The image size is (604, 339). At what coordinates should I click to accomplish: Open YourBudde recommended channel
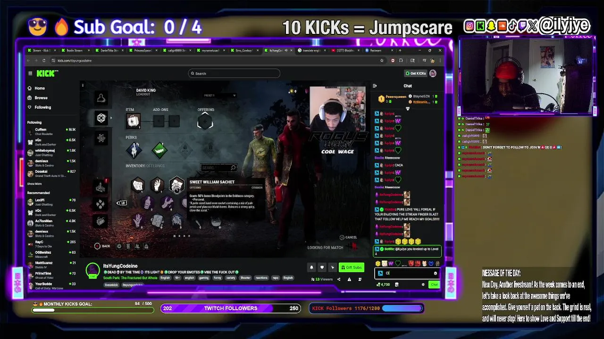tap(51, 285)
